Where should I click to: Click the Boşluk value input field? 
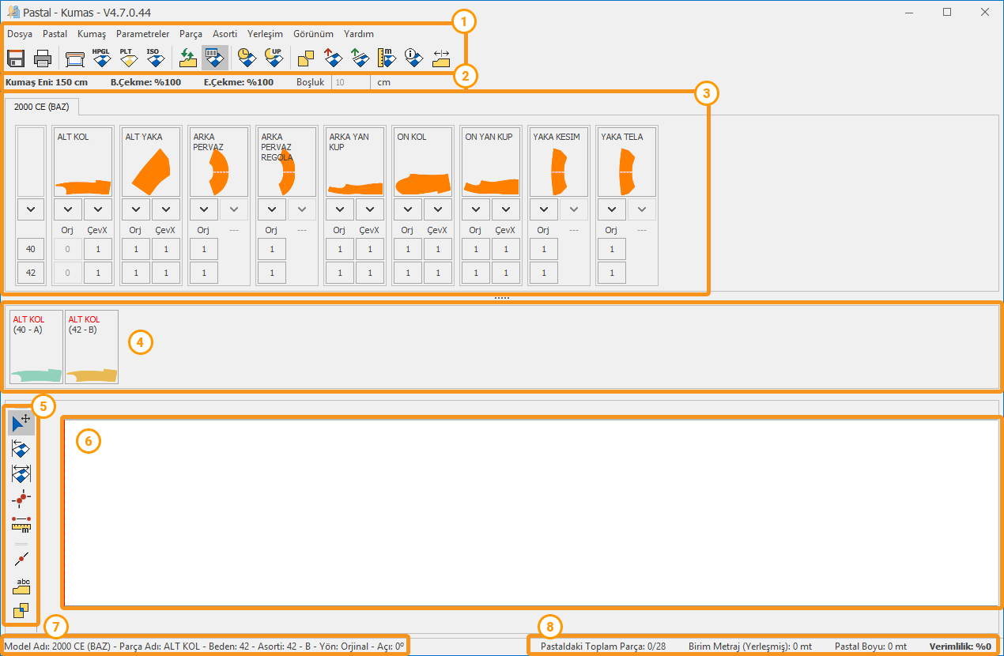tap(349, 81)
